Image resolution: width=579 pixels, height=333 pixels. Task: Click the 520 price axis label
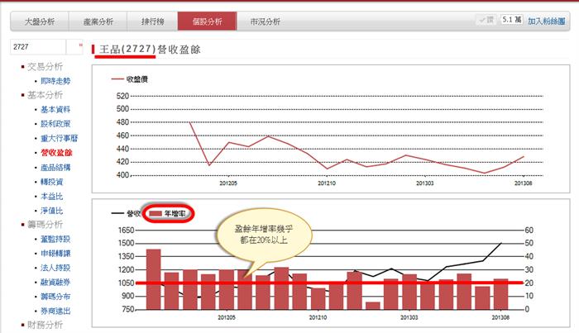click(x=122, y=96)
